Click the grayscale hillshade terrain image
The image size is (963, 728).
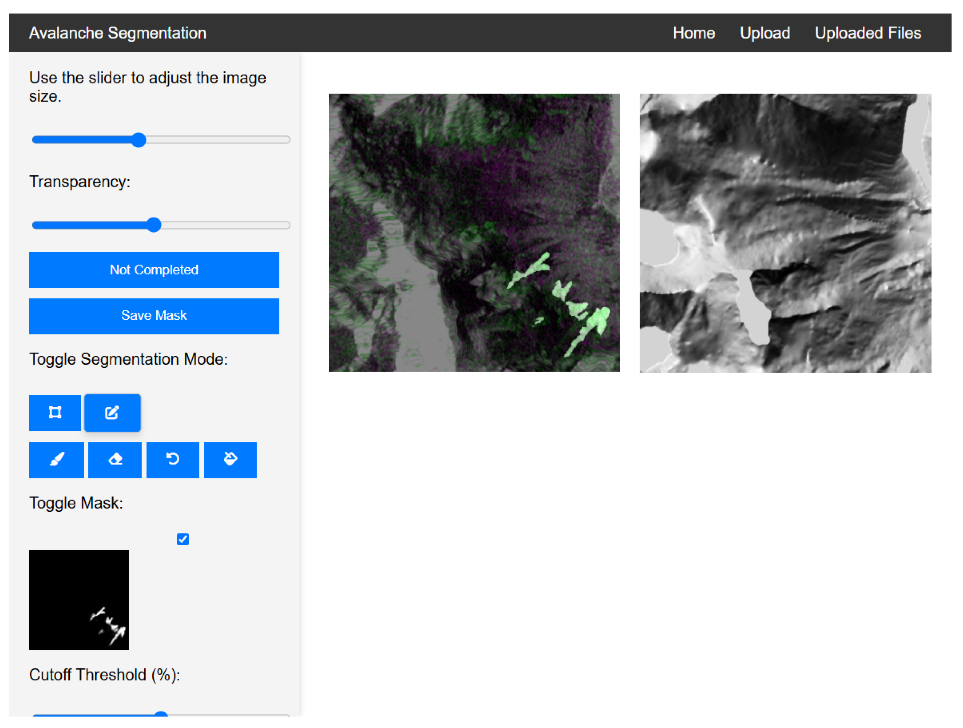click(785, 233)
